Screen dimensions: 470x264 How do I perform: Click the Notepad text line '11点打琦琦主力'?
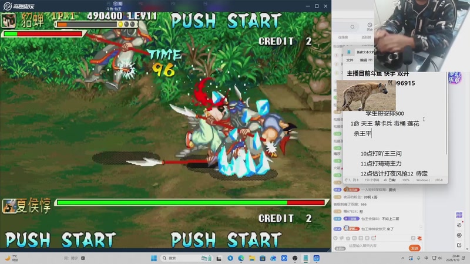click(381, 164)
